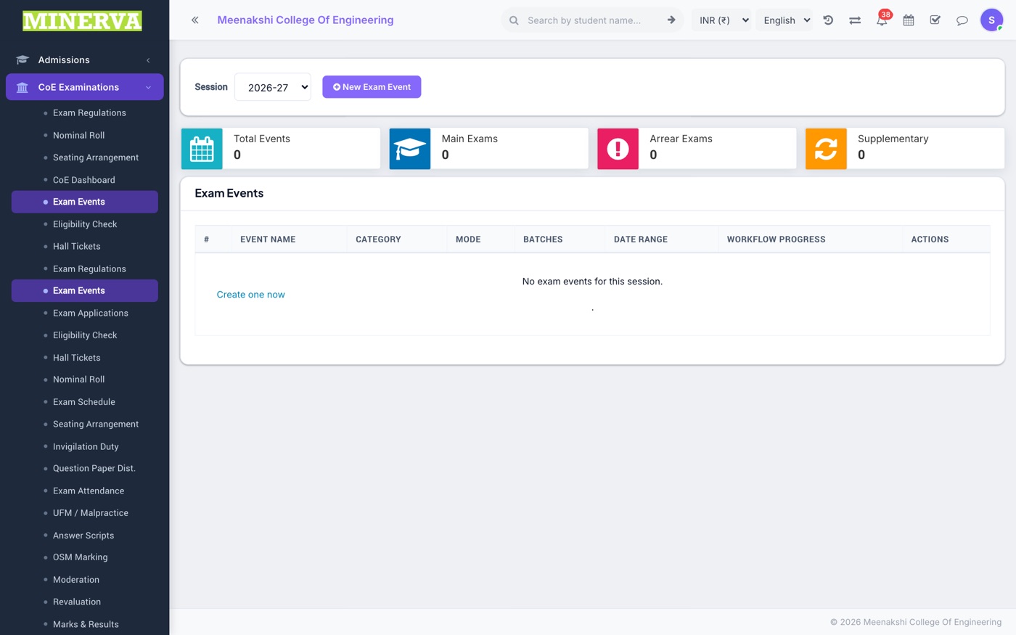Click the institution icon beside CoE Examinations

pos(22,87)
